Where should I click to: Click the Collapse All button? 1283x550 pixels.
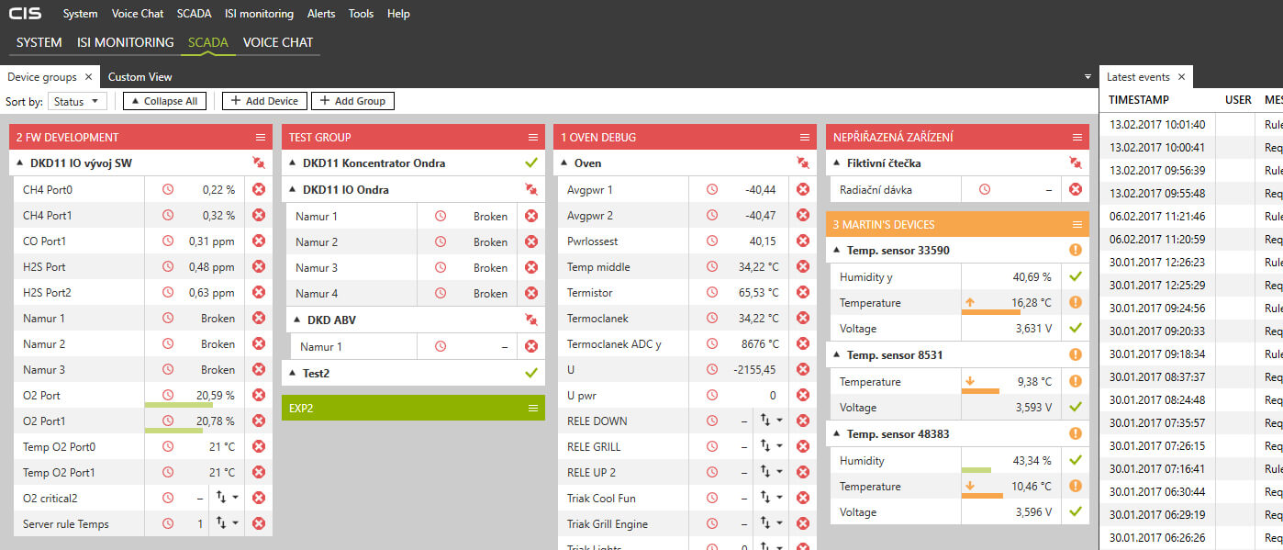pyautogui.click(x=164, y=101)
